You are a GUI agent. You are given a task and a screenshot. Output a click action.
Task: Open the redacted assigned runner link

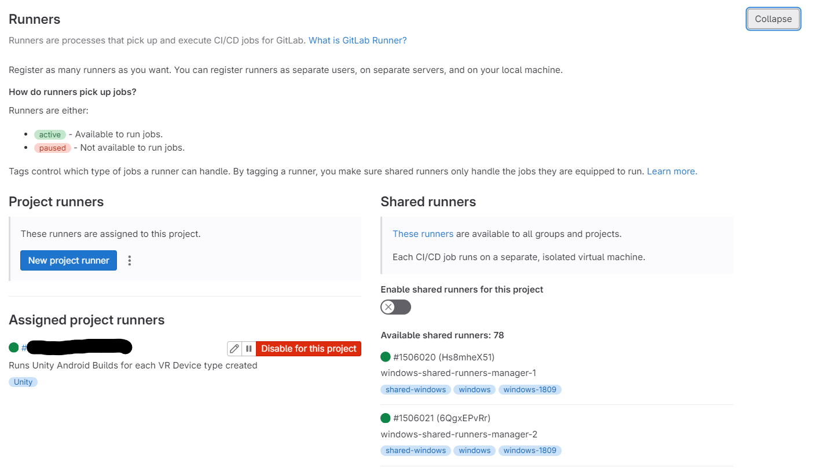tap(77, 348)
